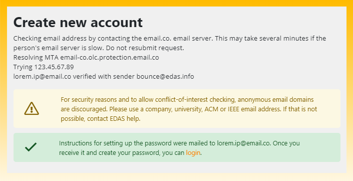Select the green success alert box
This screenshot has width=353, height=181.
click(177, 147)
